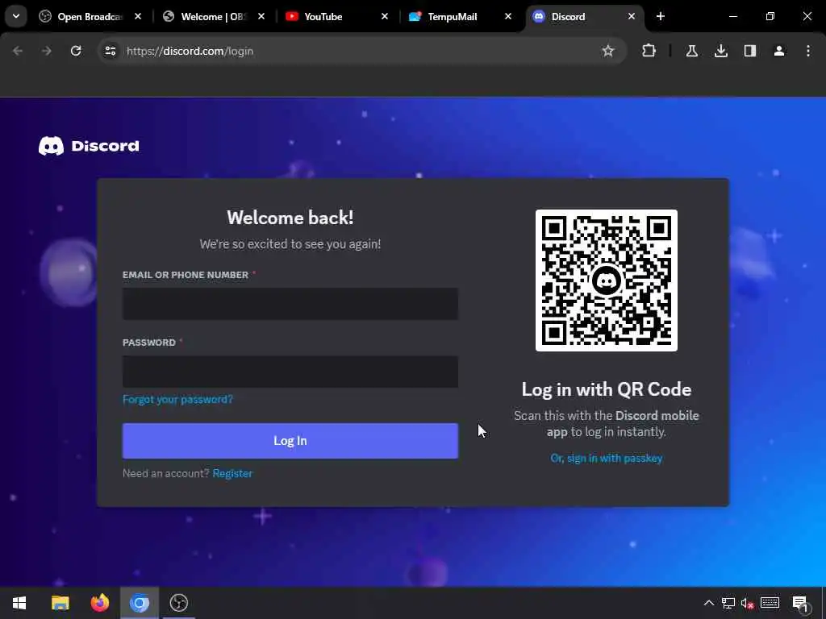Viewport: 826px width, 619px height.
Task: Close the TempuMail tab
Action: coord(508,16)
